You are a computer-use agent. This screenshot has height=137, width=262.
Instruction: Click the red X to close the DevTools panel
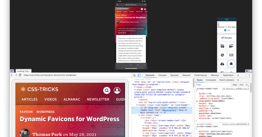pos(247,71)
